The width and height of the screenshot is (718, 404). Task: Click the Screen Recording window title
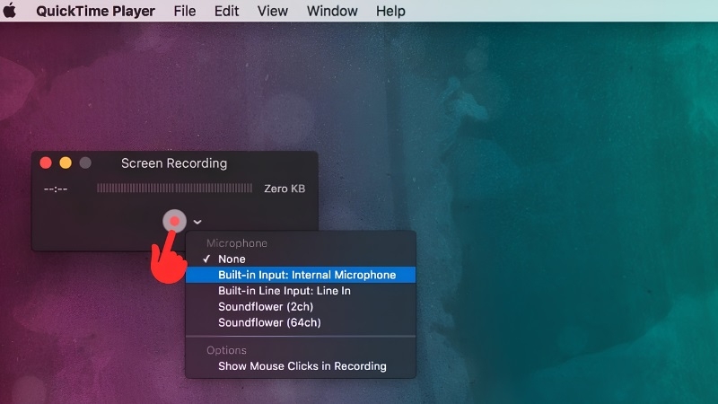174,163
